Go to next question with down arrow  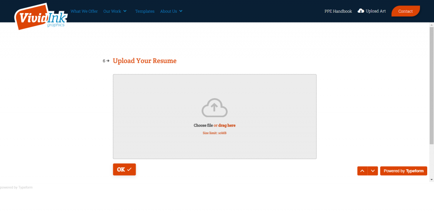[x=373, y=171]
